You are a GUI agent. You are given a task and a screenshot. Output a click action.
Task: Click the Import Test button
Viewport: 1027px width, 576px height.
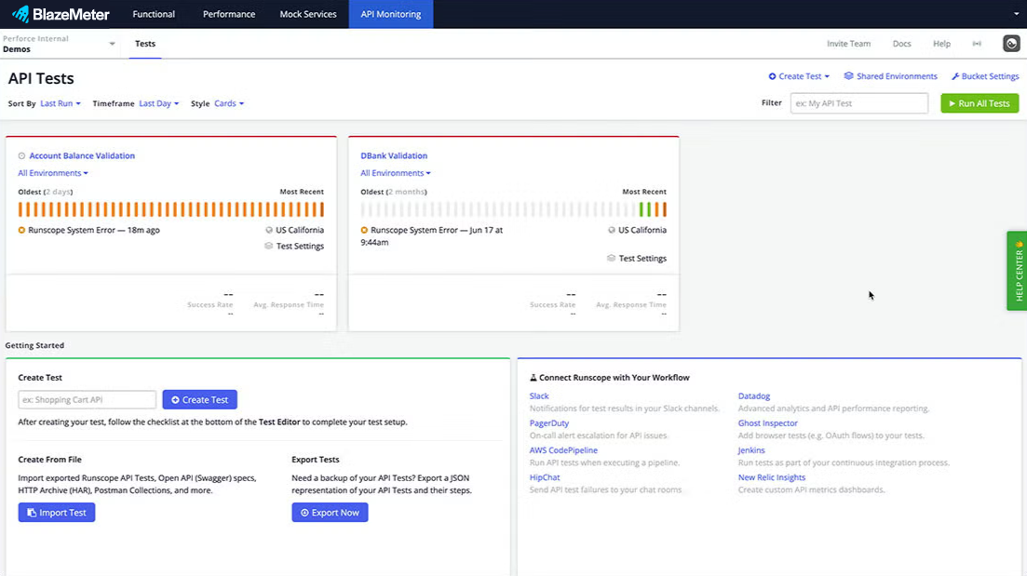57,513
